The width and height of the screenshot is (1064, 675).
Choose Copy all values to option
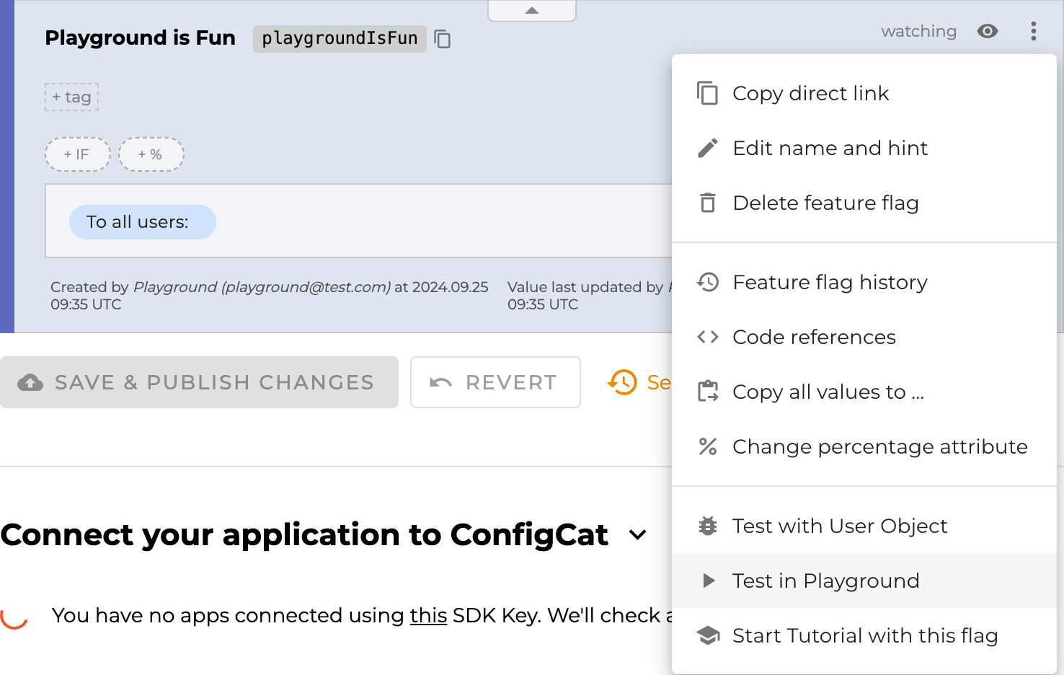point(828,392)
